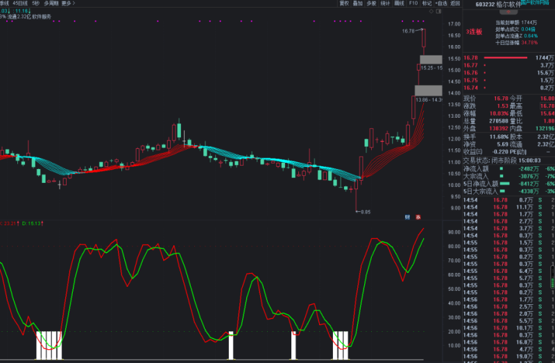The height and width of the screenshot is (363, 555).
Task: Expand the 更多 periods menu
Action: point(67,3)
